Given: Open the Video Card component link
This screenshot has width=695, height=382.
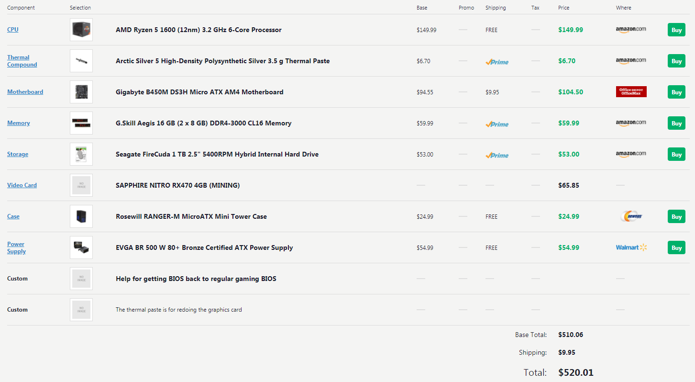Looking at the screenshot, I should tap(22, 185).
